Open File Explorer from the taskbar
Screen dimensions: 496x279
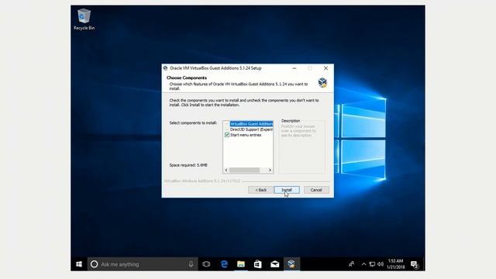click(241, 263)
